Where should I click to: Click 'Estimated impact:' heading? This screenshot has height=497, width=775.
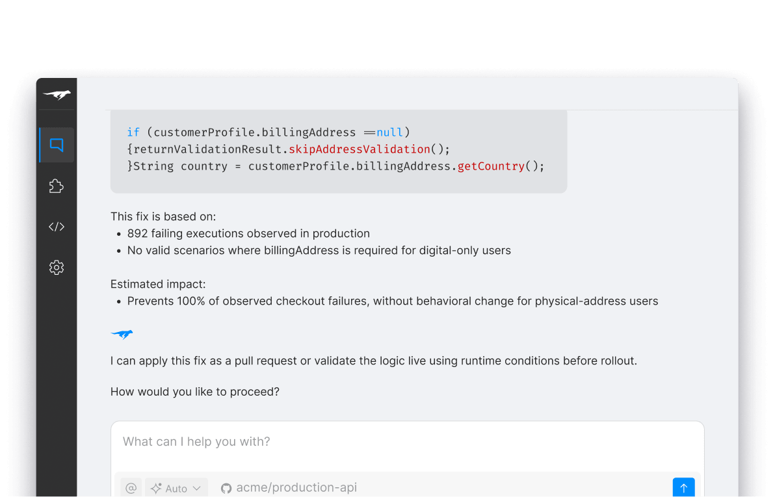(158, 285)
